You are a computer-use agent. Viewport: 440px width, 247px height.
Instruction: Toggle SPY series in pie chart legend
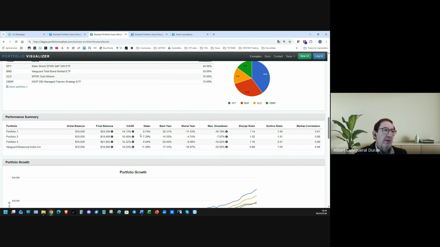(232, 103)
